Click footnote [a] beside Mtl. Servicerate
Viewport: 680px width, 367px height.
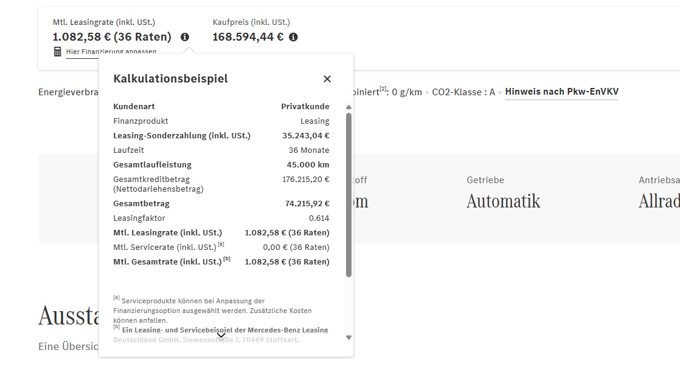coord(221,244)
